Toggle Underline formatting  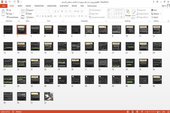point(43,16)
